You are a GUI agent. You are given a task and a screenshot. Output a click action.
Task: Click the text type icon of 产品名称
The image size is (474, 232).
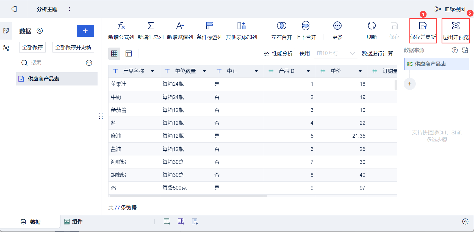tap(115, 71)
